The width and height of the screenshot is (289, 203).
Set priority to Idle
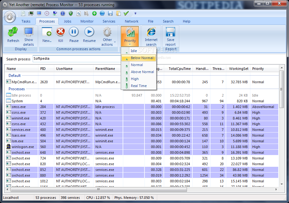pos(138,51)
